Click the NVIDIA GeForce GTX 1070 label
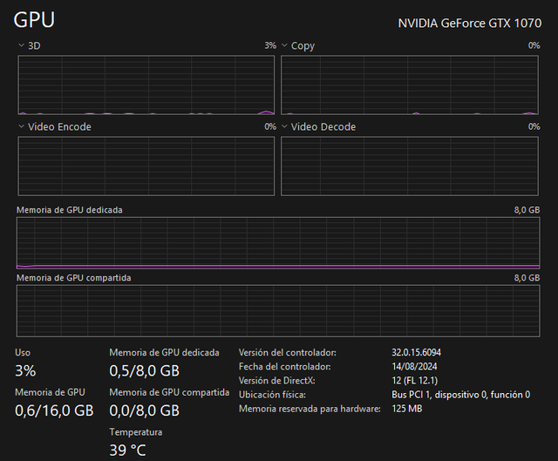558x461 pixels. click(x=469, y=23)
